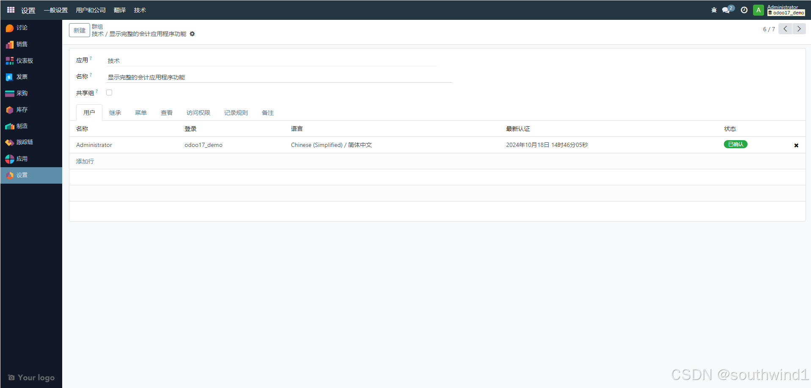
Task: Click the 已确认 status badge
Action: 736,144
